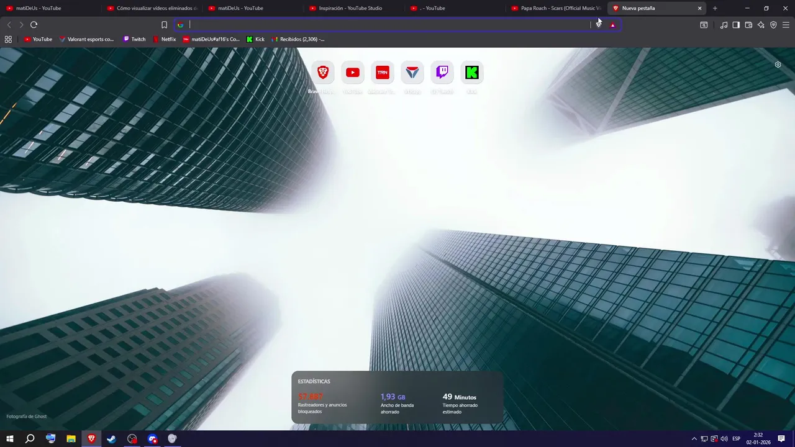Switch to the '. - YouTube' tab
The width and height of the screenshot is (795, 447).
tap(455, 8)
